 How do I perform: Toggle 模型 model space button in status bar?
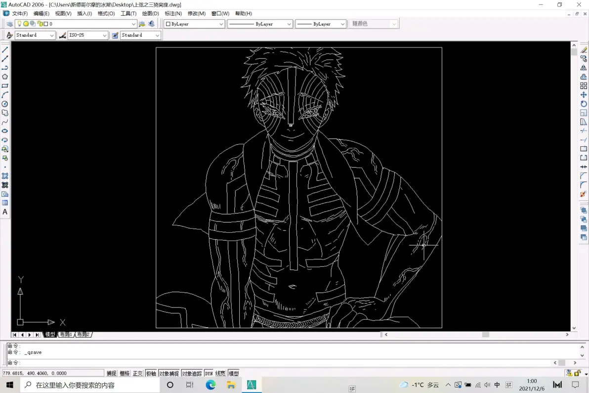(234, 373)
